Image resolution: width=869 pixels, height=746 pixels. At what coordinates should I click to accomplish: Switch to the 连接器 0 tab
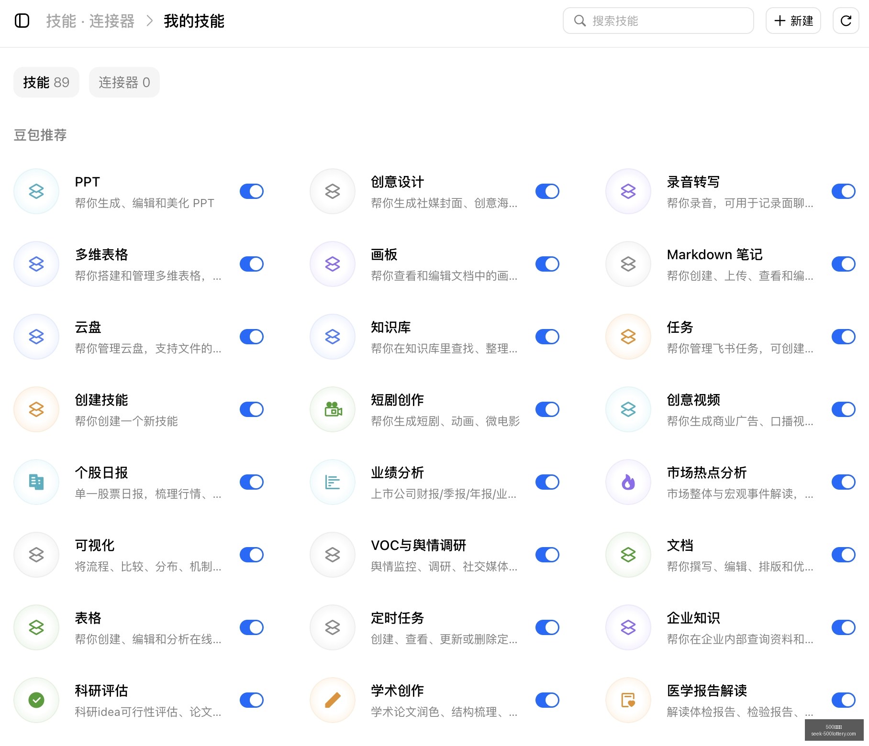click(124, 82)
